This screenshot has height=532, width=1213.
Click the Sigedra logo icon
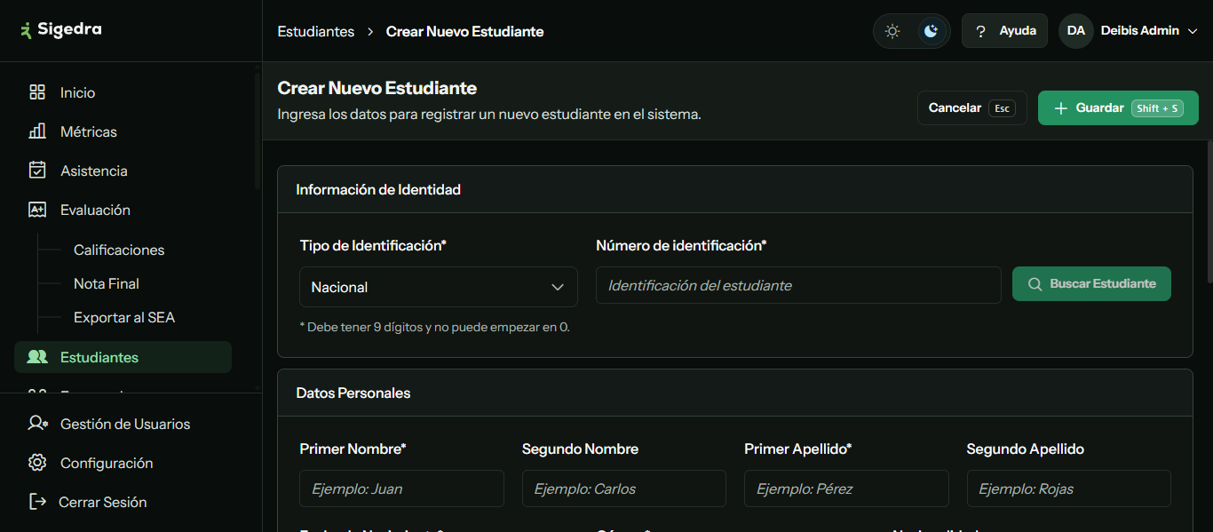coord(27,29)
